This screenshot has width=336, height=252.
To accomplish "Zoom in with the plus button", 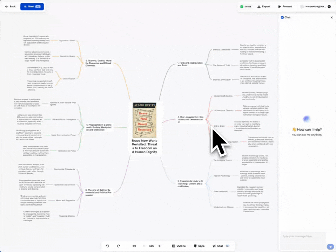I will (x=159, y=246).
